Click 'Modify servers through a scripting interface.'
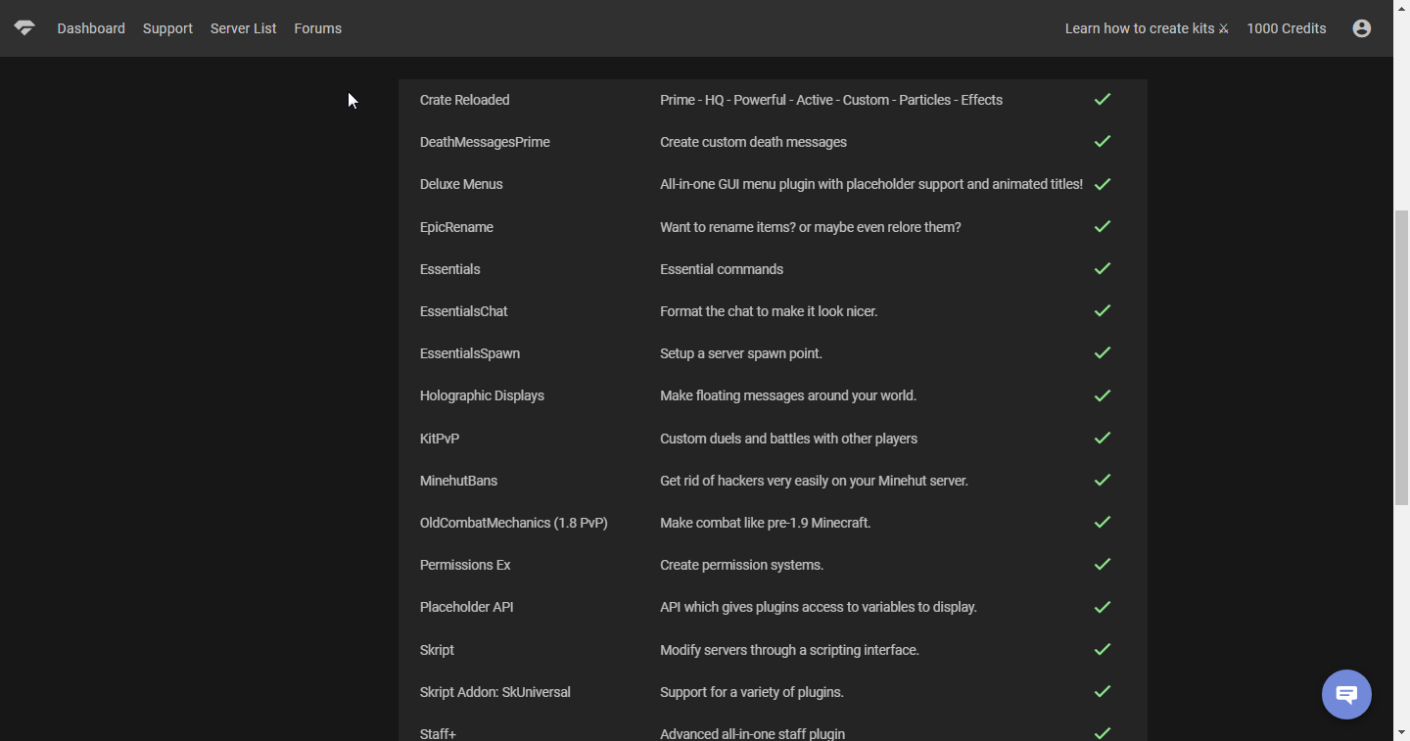The height and width of the screenshot is (741, 1410). pos(789,650)
